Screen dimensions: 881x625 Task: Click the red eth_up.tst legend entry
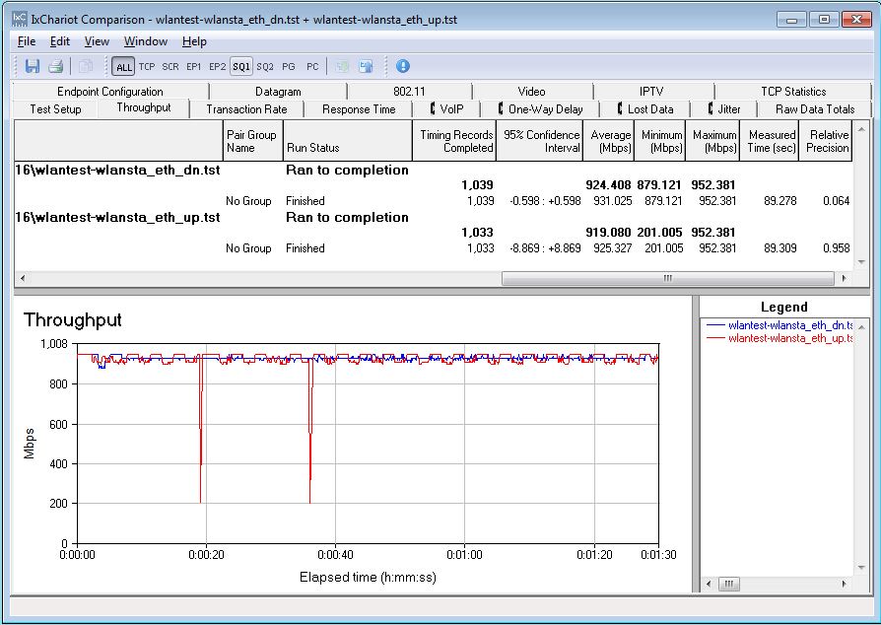coord(779,338)
